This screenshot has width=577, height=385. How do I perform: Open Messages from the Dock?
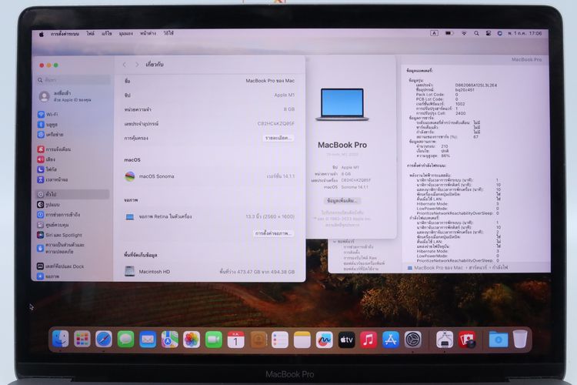(x=126, y=340)
